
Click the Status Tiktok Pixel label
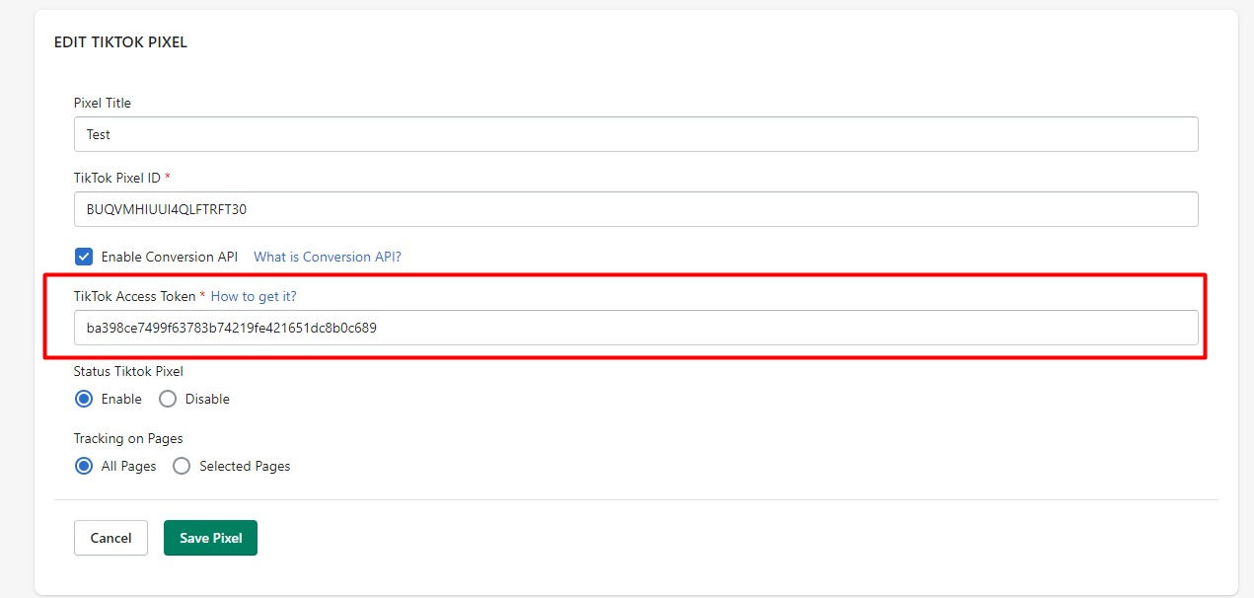pos(128,371)
